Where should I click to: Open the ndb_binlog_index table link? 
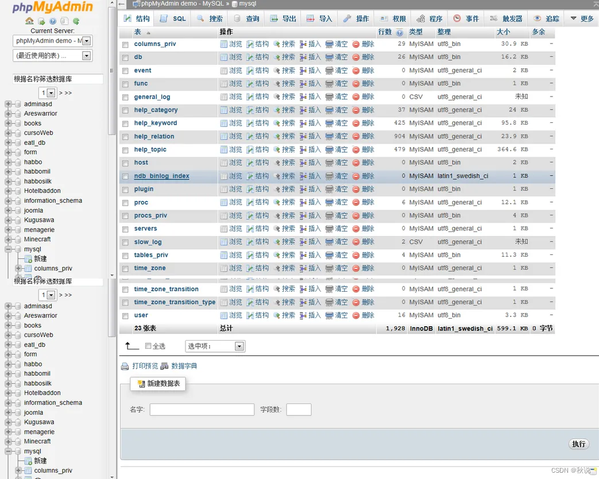click(161, 176)
